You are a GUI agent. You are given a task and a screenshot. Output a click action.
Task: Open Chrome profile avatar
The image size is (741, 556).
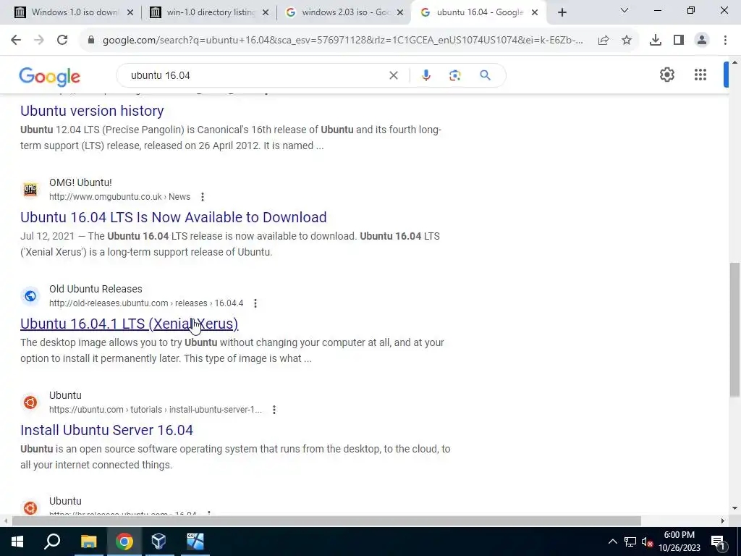click(702, 41)
